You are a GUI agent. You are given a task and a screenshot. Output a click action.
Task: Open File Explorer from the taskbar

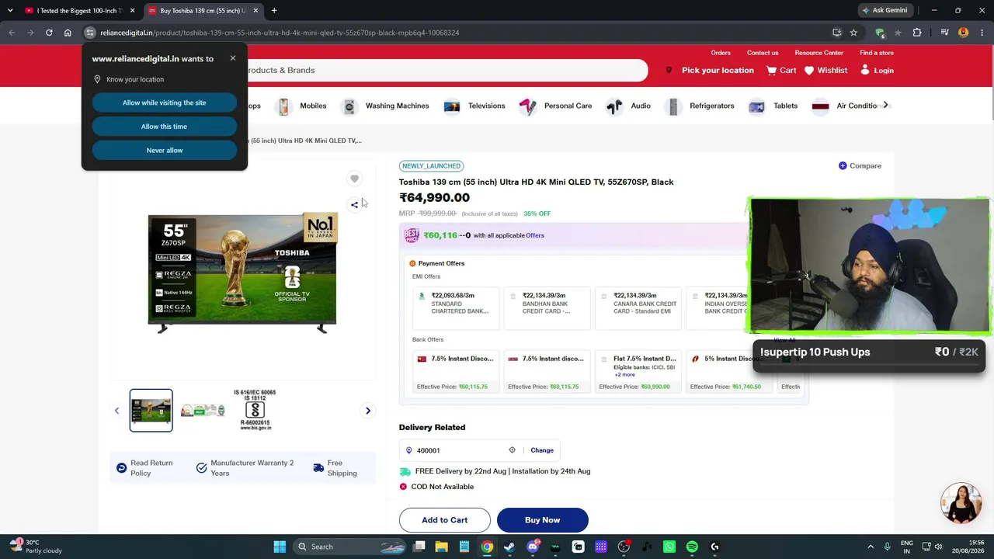pos(442,547)
